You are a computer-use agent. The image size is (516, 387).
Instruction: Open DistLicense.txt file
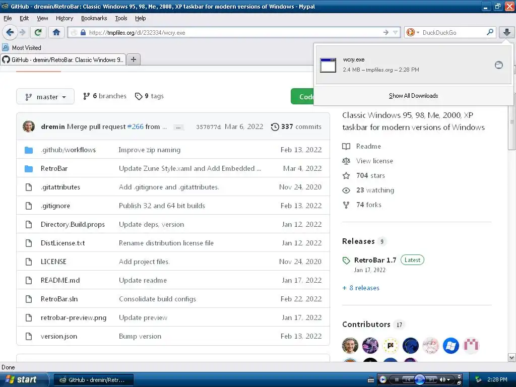62,243
